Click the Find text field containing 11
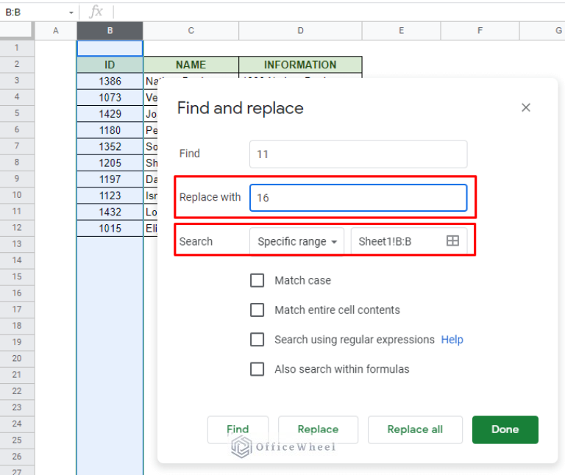The width and height of the screenshot is (565, 475). 358,154
